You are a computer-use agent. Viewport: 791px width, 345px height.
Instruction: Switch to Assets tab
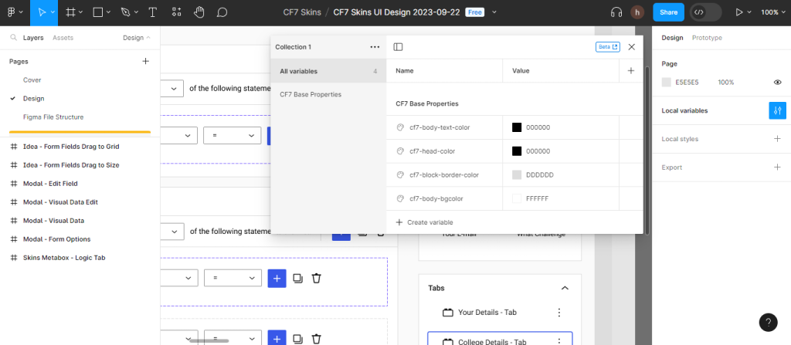(x=63, y=37)
